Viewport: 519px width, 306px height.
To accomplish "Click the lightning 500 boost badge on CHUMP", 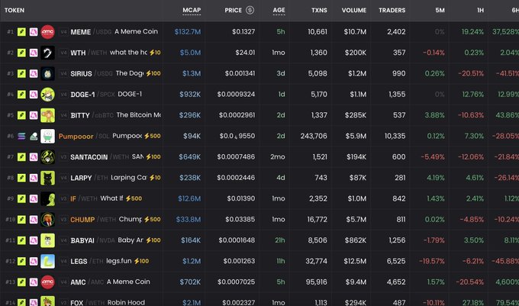I will pos(152,219).
